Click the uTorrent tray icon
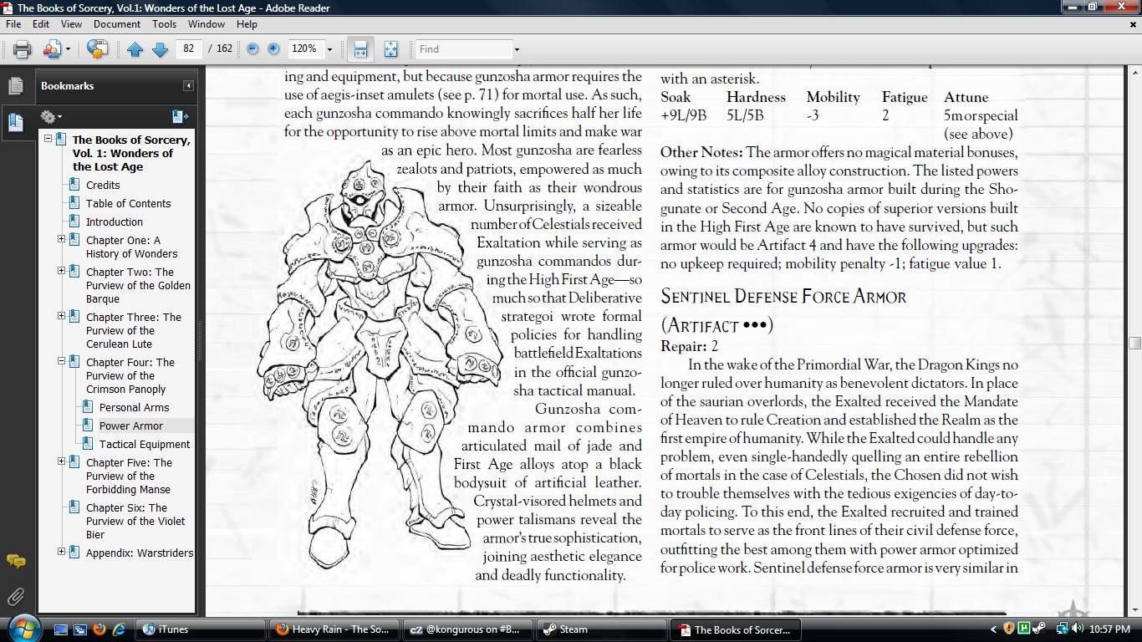 1024,629
